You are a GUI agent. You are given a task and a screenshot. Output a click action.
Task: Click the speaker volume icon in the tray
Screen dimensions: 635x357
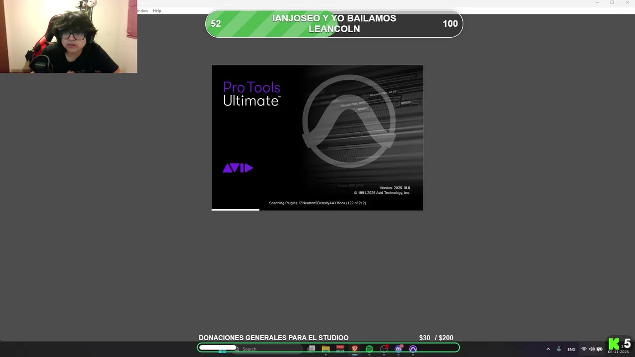[592, 349]
